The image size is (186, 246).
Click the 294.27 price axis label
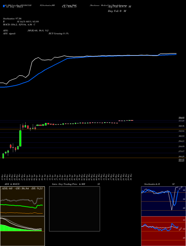tap(182, 141)
